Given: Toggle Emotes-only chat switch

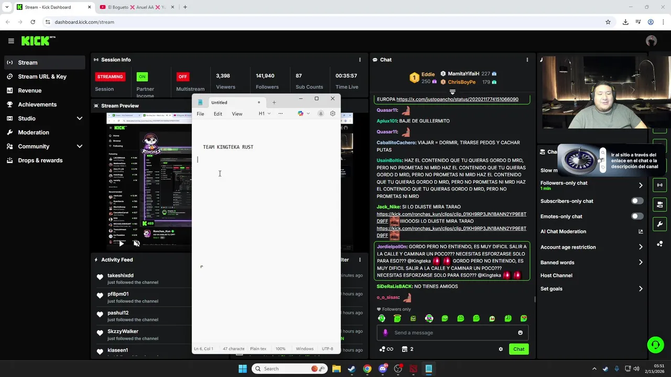Looking at the screenshot, I should 637,216.
